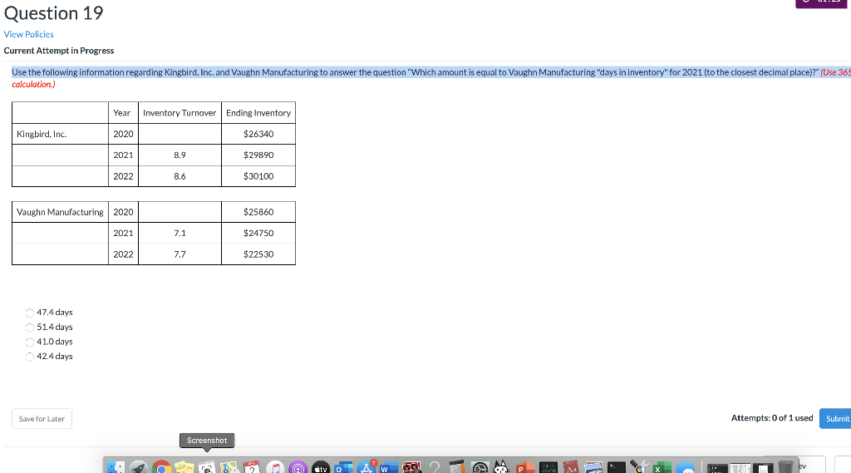
Task: Open Launchpad rocket icon in dock
Action: click(x=139, y=467)
